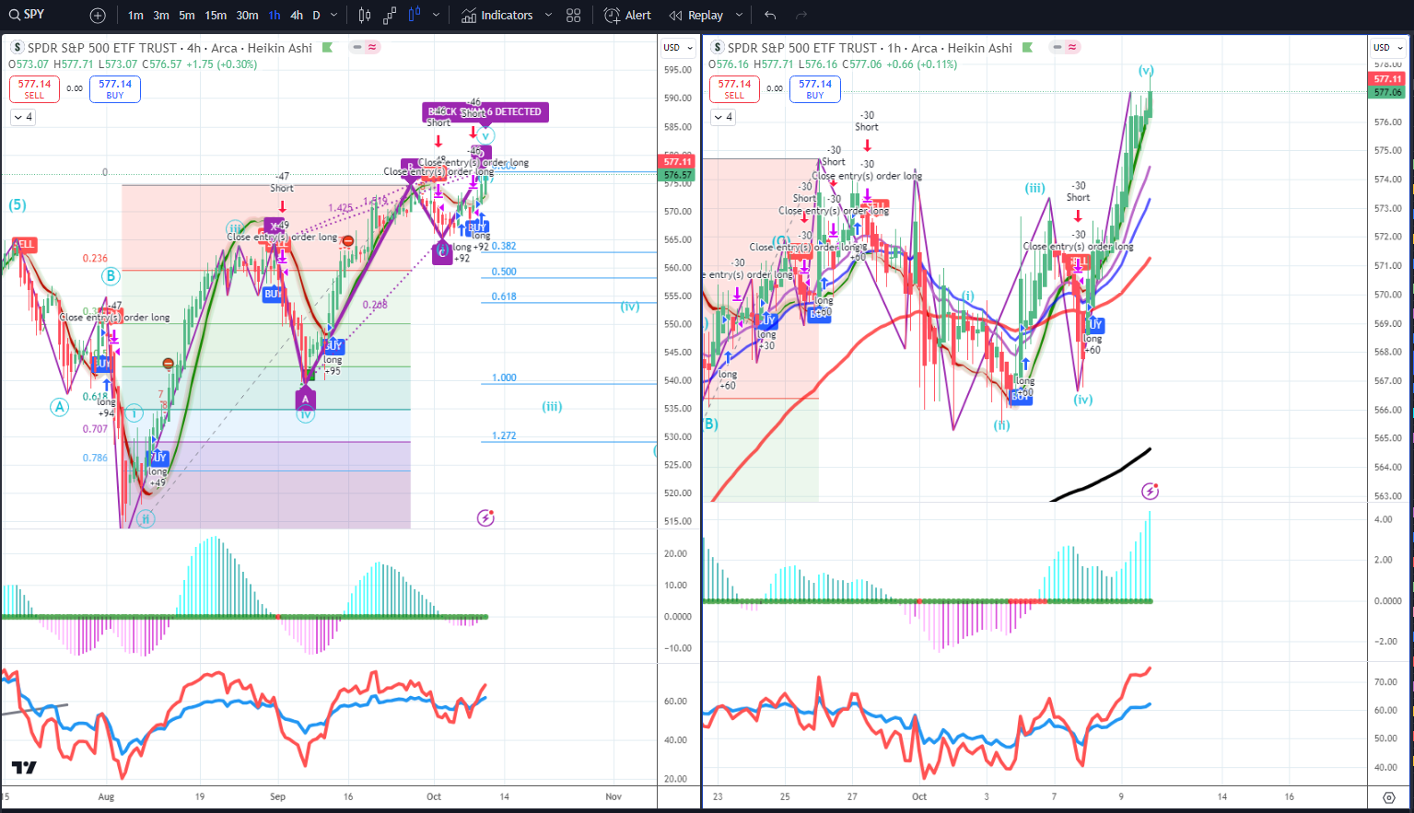Click the purple A pattern marker on 4h chart
The height and width of the screenshot is (813, 1414).
(x=306, y=399)
